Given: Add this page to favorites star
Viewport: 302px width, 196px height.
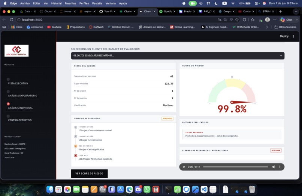Looking at the screenshot, I should [237, 19].
